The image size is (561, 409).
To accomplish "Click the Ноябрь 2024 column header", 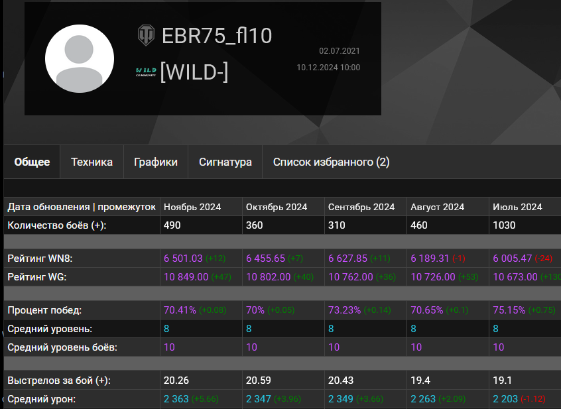I will tap(192, 207).
